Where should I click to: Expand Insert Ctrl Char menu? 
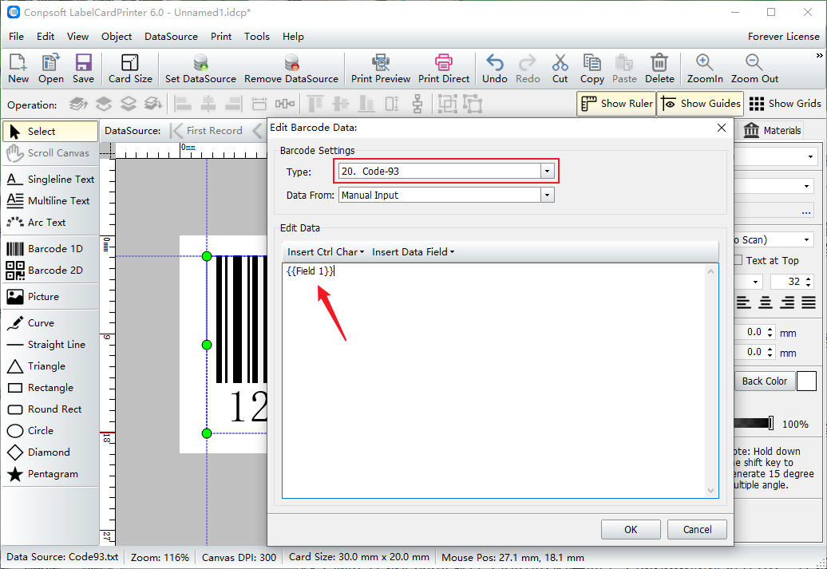pos(326,252)
